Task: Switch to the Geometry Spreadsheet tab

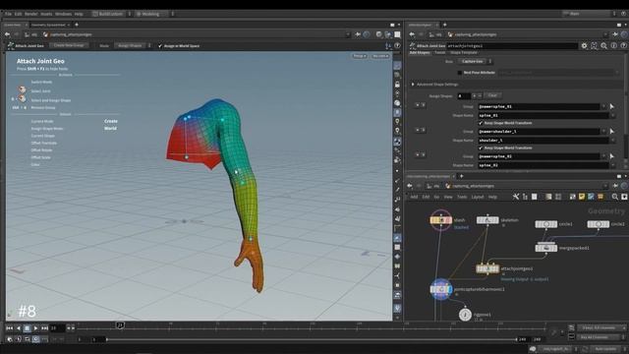Action: point(48,25)
